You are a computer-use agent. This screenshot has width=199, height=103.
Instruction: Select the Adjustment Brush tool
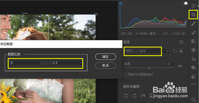click(x=194, y=32)
